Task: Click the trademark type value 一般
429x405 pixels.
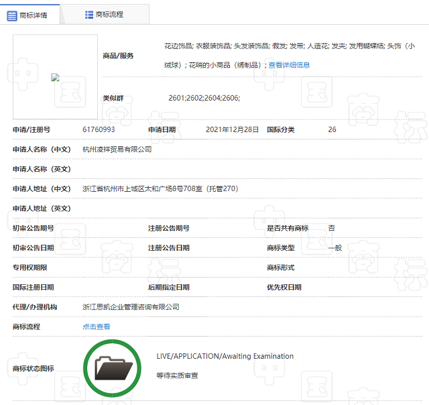Action: tap(334, 248)
